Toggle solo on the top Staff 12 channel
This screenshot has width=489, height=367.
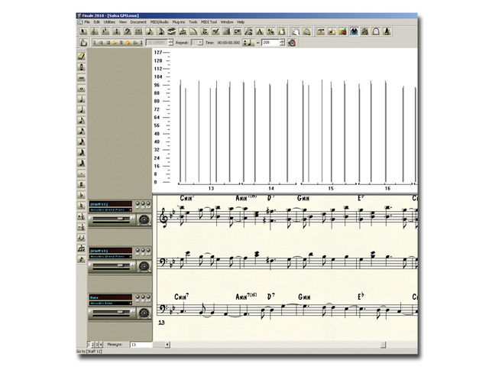(x=143, y=203)
